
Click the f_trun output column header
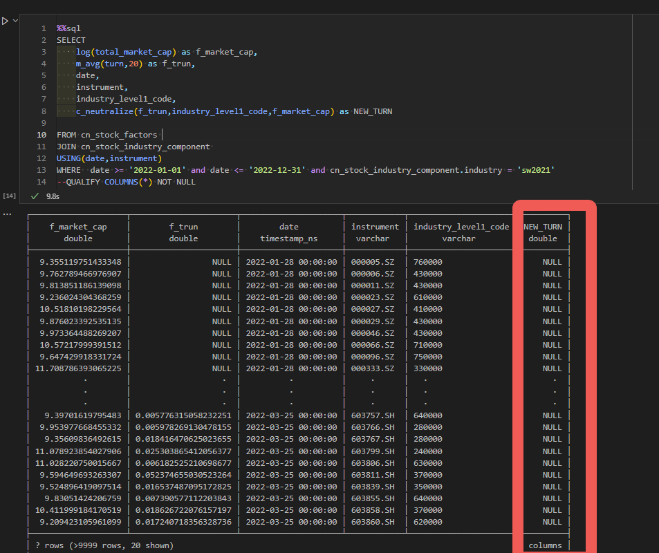(x=183, y=227)
